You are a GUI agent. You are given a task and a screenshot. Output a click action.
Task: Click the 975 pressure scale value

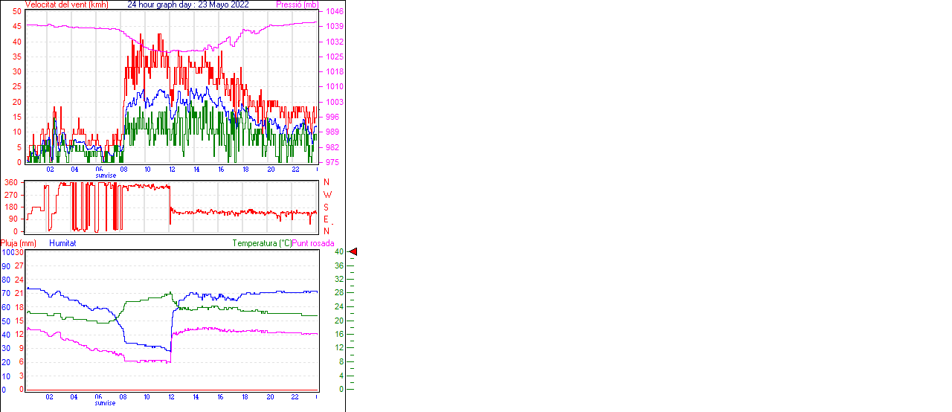332,162
